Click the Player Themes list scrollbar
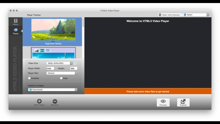This screenshot has width=220, height=124. click(x=83, y=23)
